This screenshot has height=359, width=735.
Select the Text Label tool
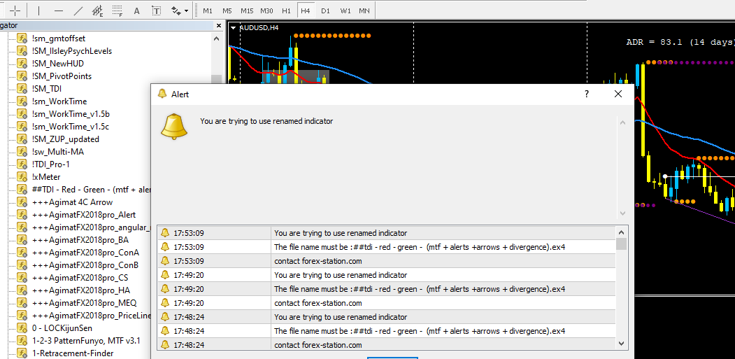pos(157,10)
